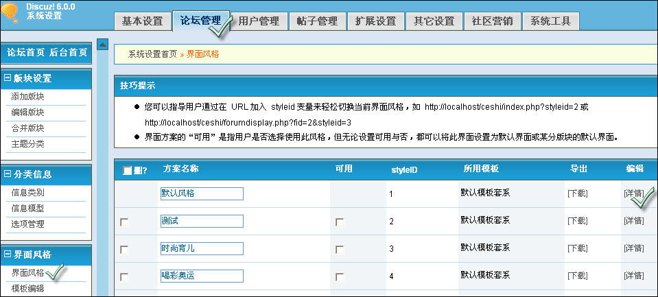Viewport: 658px width, 297px height.
Task: Collapse the 分类信息 sidebar section
Action: 7,174
